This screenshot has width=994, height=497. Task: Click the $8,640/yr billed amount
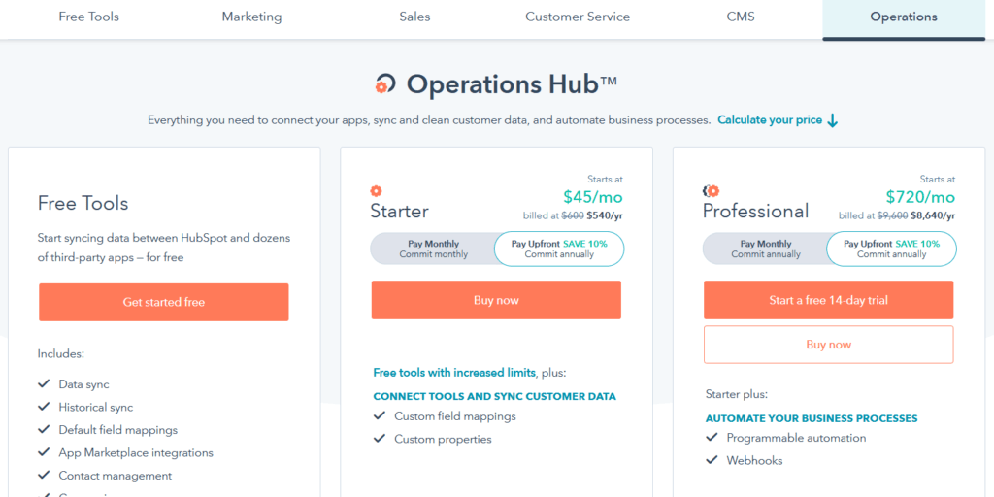[933, 215]
